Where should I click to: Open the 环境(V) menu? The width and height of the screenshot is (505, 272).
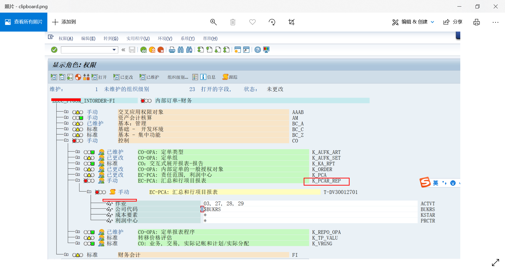pyautogui.click(x=165, y=38)
